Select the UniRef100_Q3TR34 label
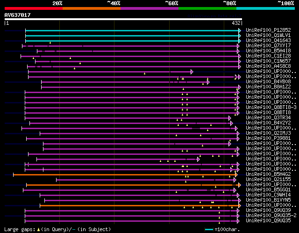 click(x=268, y=118)
